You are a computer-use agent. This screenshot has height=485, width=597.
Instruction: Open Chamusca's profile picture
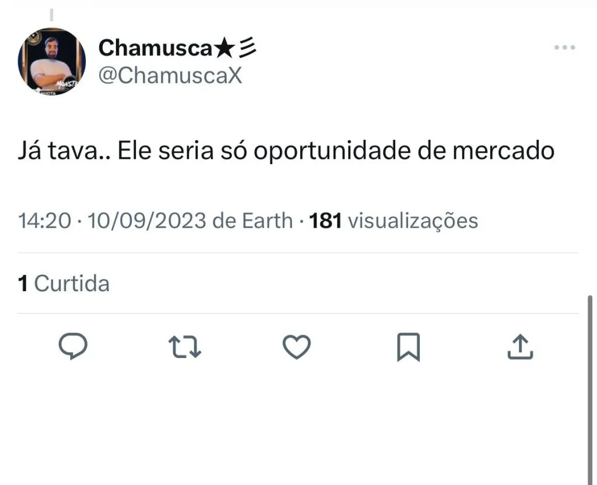click(52, 61)
